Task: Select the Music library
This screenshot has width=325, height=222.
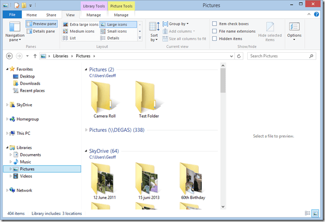Action: click(x=25, y=162)
